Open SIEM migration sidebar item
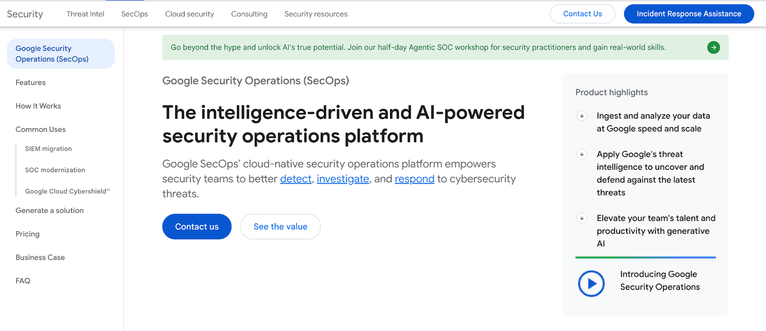Image resolution: width=766 pixels, height=331 pixels. [x=48, y=149]
